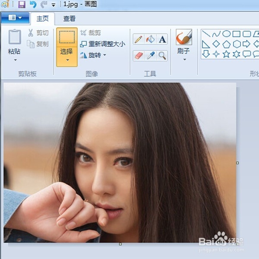Viewport: 259px width, 259px height.
Task: Select the Text tool A icon
Action: [x=162, y=39]
